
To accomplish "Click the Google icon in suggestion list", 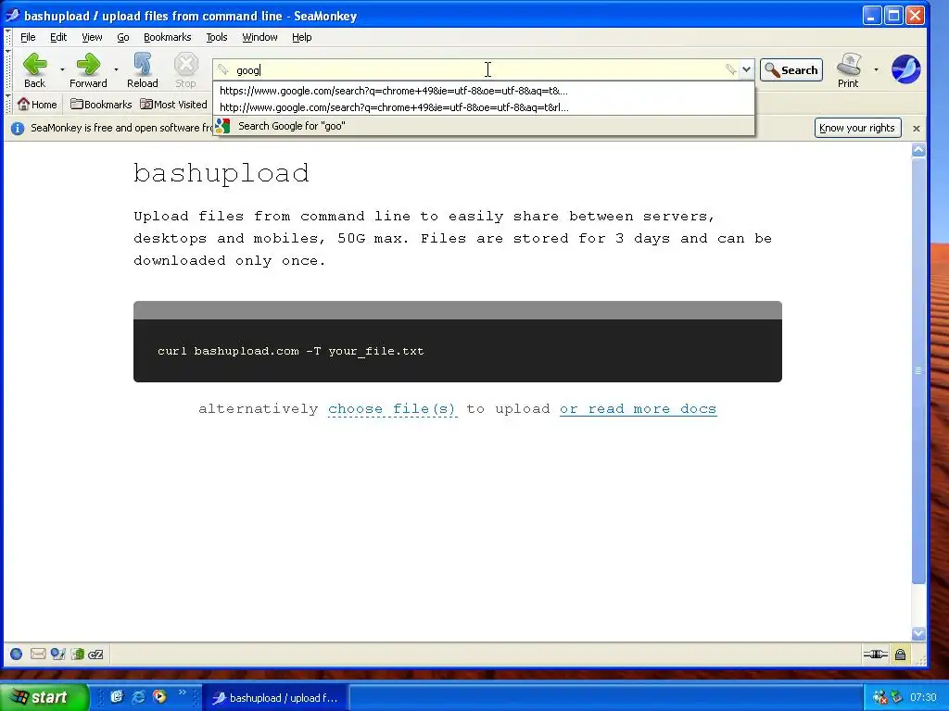I will click(x=222, y=126).
